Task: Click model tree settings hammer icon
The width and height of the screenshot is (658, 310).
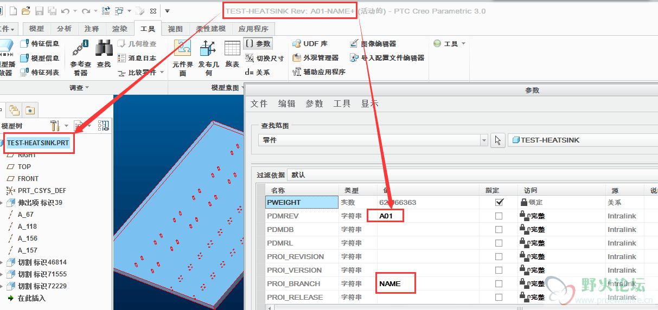Action: pos(55,126)
